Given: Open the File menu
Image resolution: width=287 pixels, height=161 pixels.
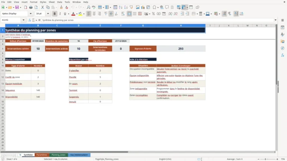Looking at the screenshot, I should pyautogui.click(x=3, y=2).
